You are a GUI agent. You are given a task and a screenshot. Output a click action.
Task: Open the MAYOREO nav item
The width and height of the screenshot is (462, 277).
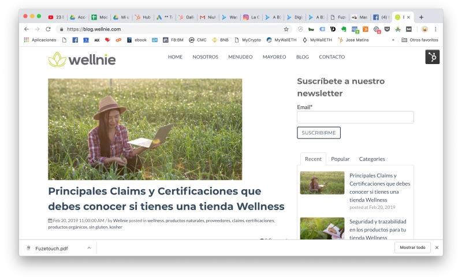click(274, 57)
